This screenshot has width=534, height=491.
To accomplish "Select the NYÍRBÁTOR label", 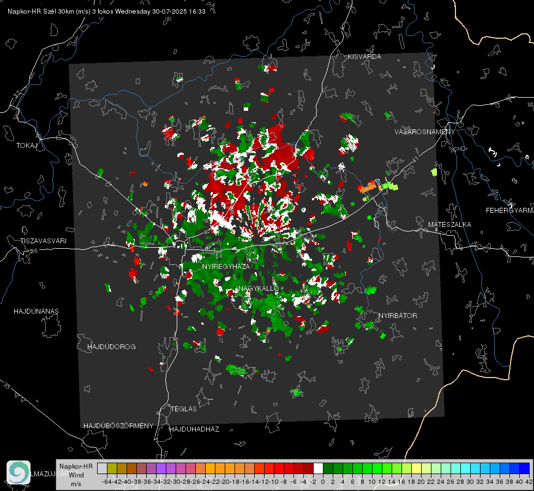I will click(x=398, y=316).
